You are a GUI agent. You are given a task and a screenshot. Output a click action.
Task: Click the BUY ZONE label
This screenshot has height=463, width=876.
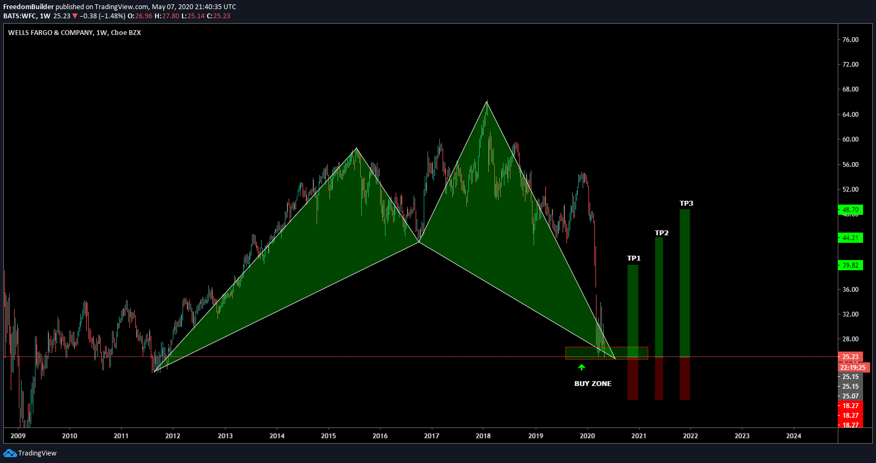pos(593,384)
